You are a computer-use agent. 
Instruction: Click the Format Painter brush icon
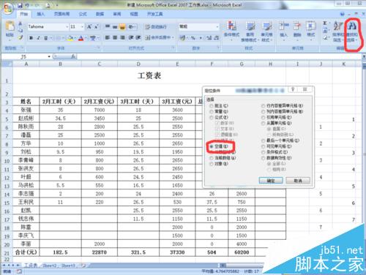[20, 37]
